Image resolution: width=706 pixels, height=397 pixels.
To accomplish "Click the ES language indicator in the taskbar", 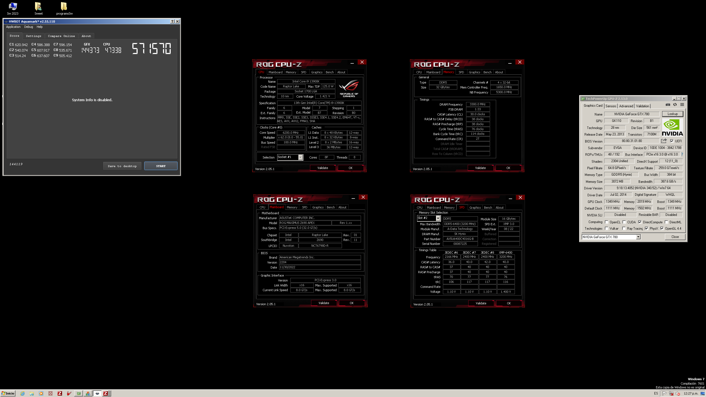I will [x=656, y=393].
